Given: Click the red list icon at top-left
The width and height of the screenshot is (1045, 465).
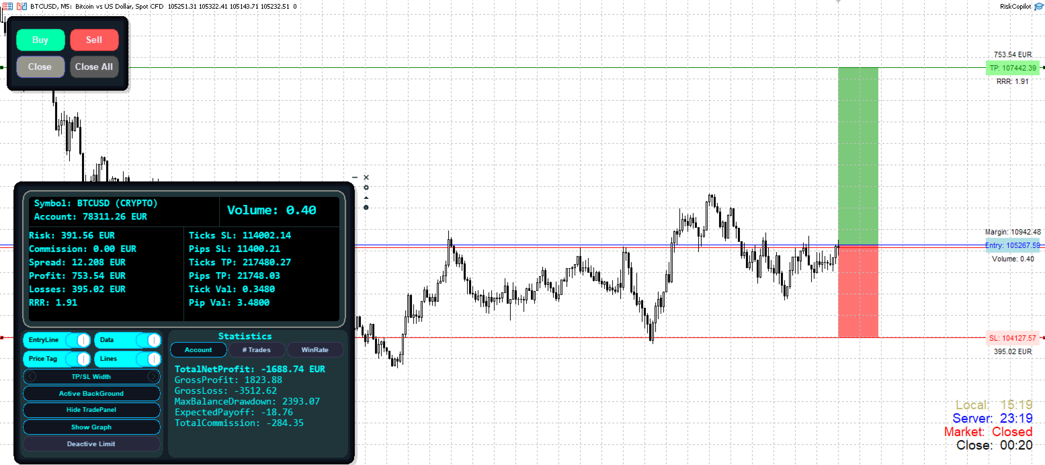Looking at the screenshot, I should tap(8, 6).
